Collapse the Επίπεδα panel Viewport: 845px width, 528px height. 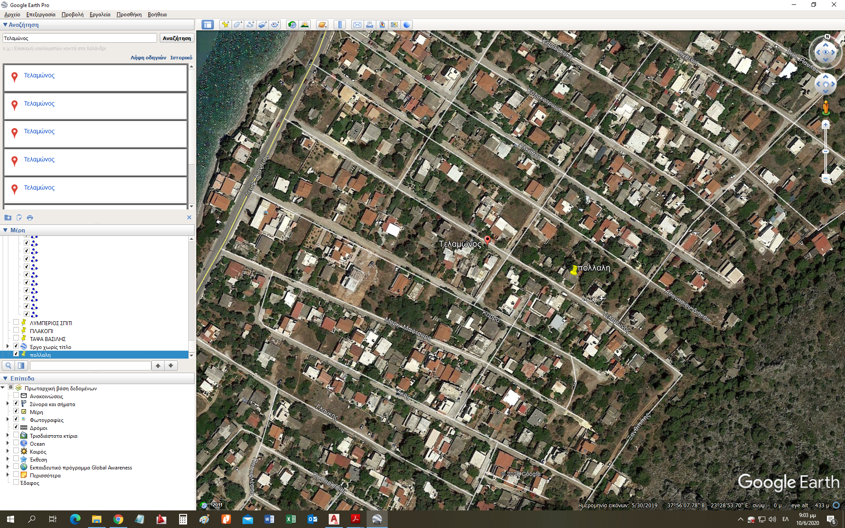coord(5,378)
